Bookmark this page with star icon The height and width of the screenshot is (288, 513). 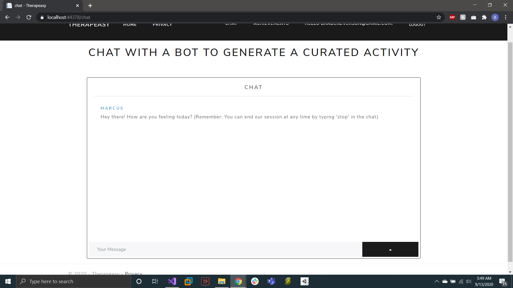click(x=439, y=17)
